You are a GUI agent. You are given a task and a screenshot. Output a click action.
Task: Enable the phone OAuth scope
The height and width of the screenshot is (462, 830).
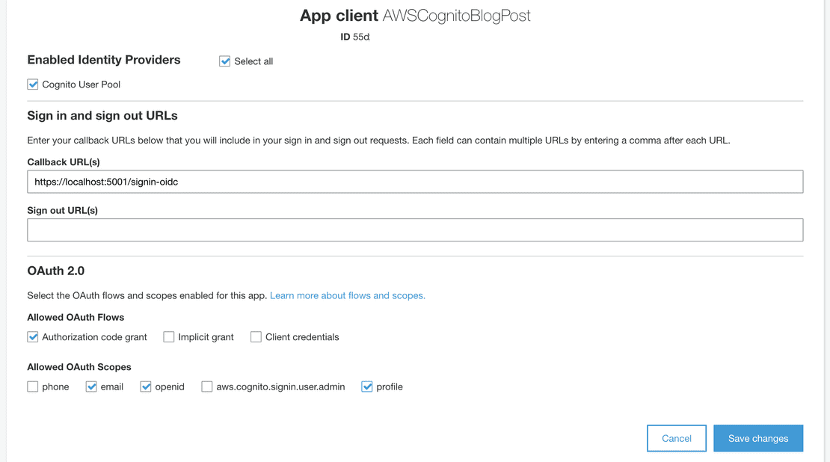click(33, 386)
